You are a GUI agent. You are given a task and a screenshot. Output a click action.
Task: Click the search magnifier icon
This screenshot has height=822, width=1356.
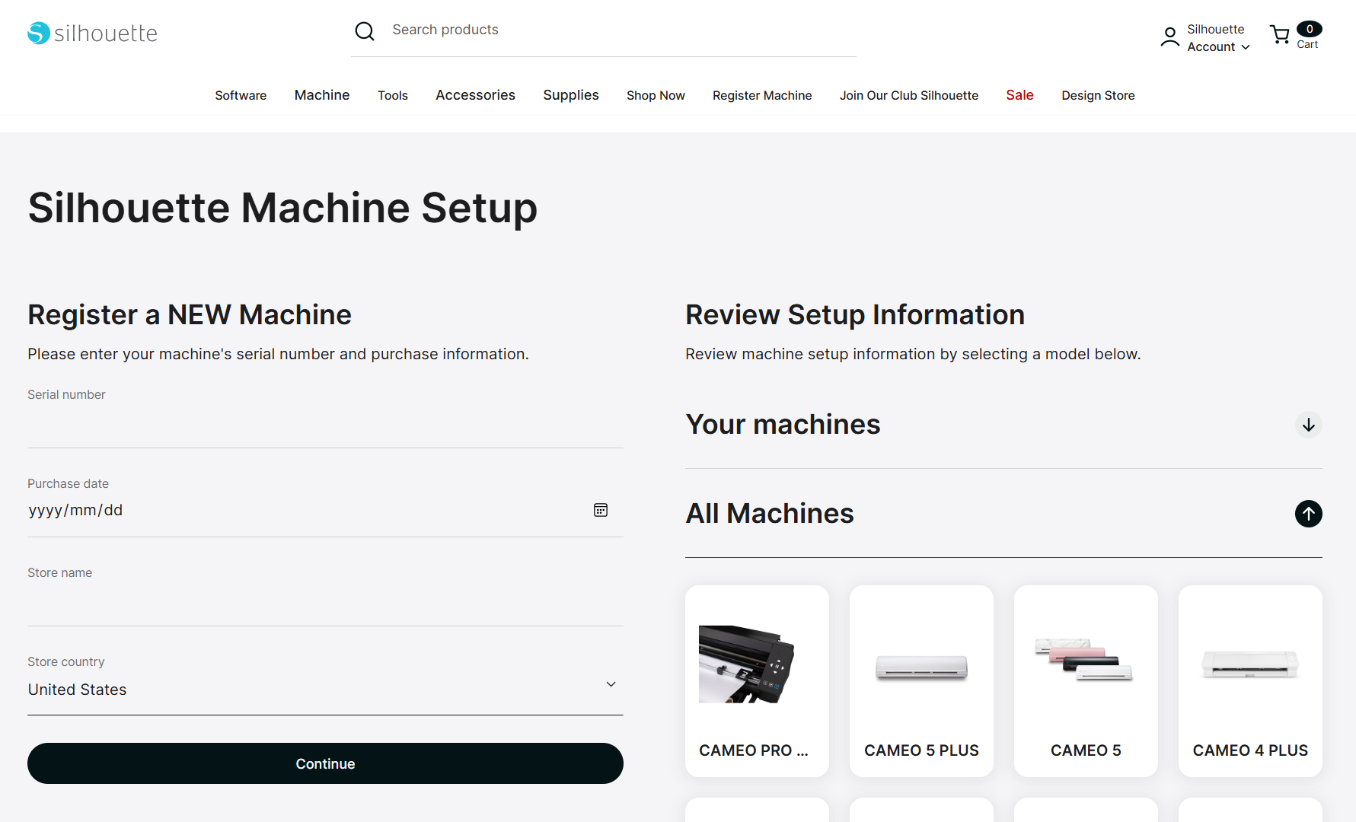click(x=365, y=31)
